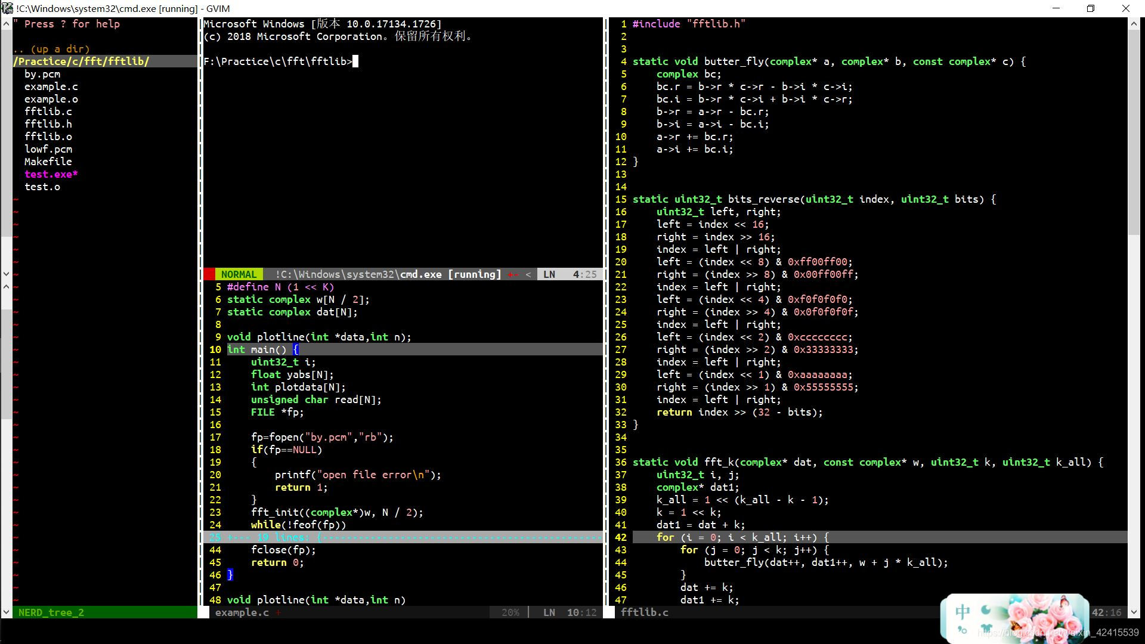The width and height of the screenshot is (1145, 644).
Task: Click the restore window button
Action: [x=1091, y=8]
